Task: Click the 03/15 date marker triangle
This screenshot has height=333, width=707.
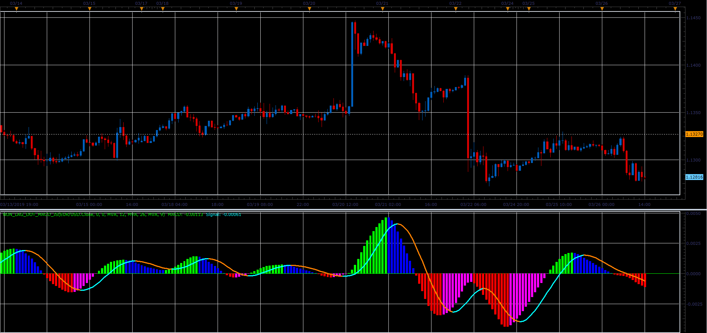Action: click(x=89, y=9)
